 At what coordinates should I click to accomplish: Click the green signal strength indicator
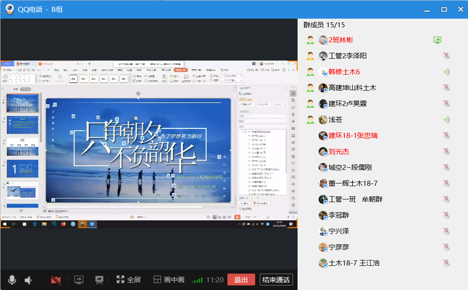(x=197, y=280)
